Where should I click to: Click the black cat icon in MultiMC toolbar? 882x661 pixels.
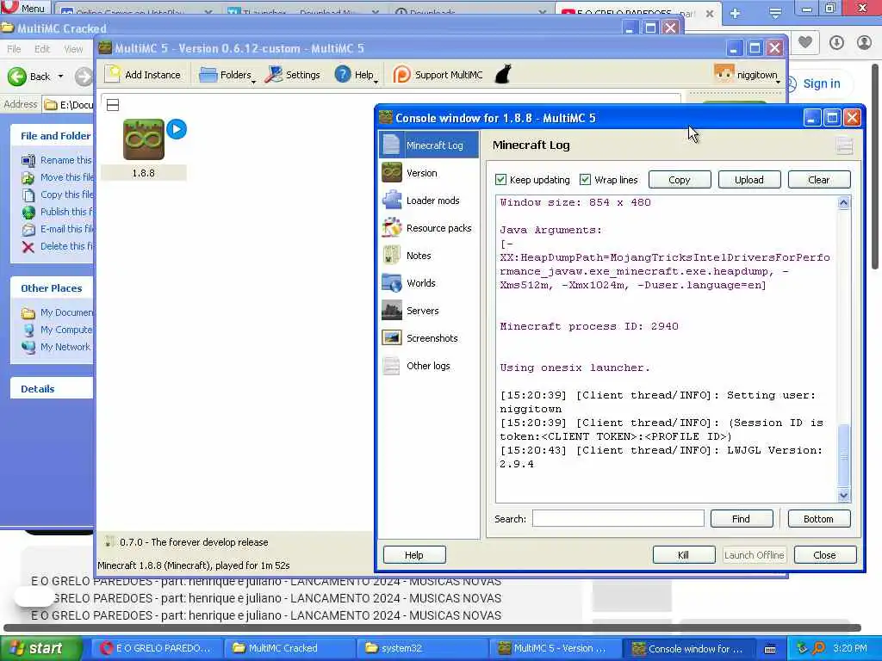(503, 74)
